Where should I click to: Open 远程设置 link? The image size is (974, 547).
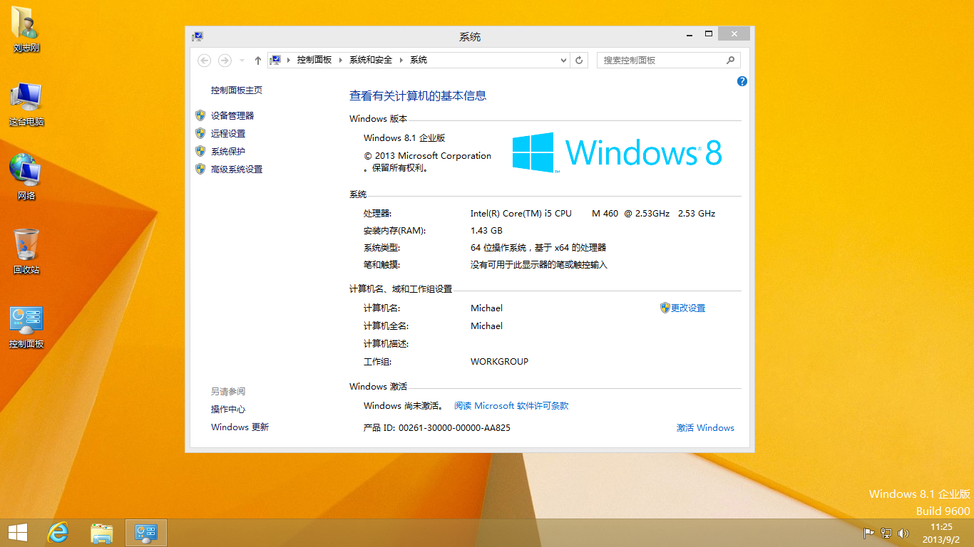click(x=228, y=133)
